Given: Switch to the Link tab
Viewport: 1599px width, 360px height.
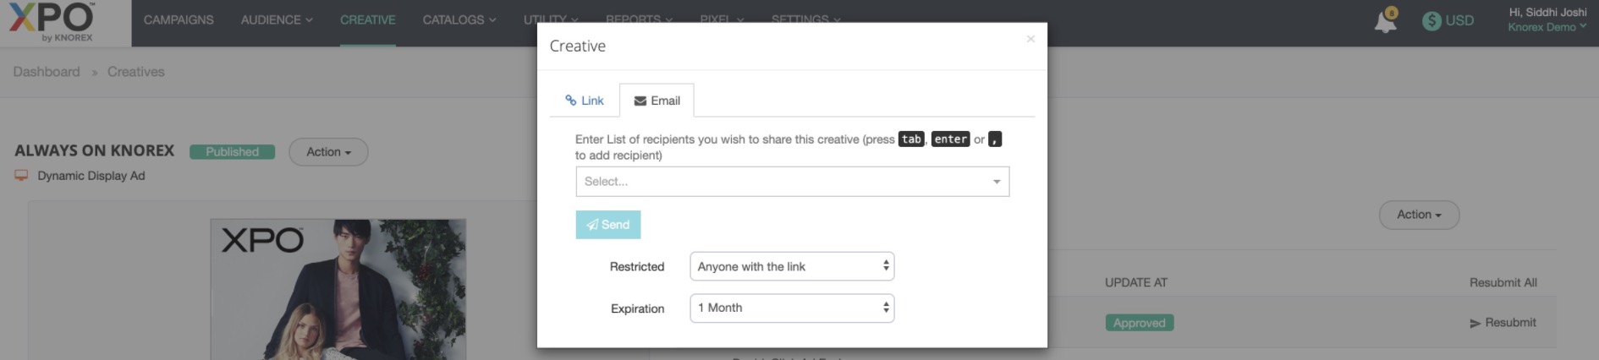Looking at the screenshot, I should (x=585, y=101).
